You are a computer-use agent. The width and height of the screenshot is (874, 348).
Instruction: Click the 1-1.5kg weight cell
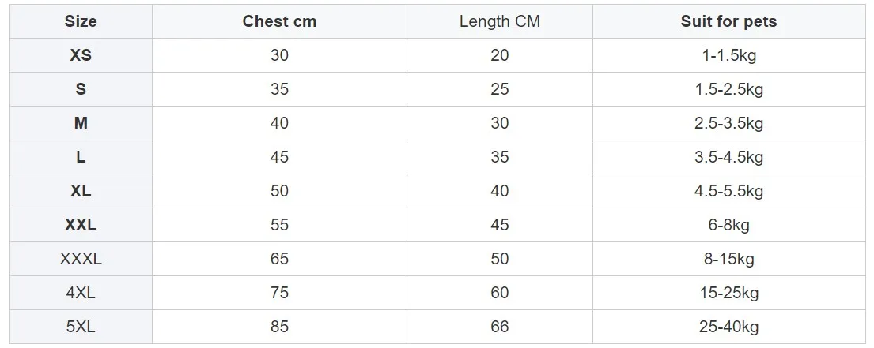[728, 55]
